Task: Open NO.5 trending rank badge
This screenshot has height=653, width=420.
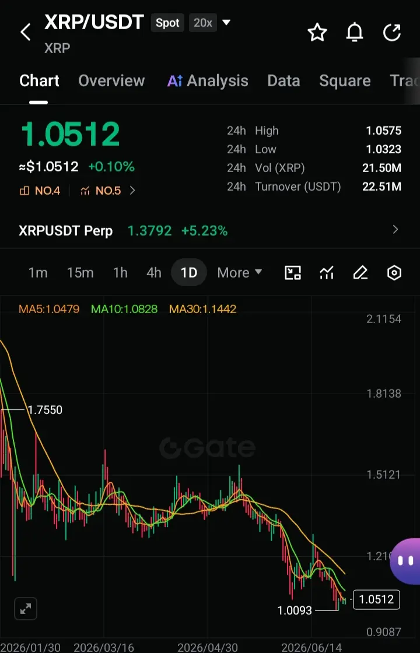Action: [x=100, y=191]
